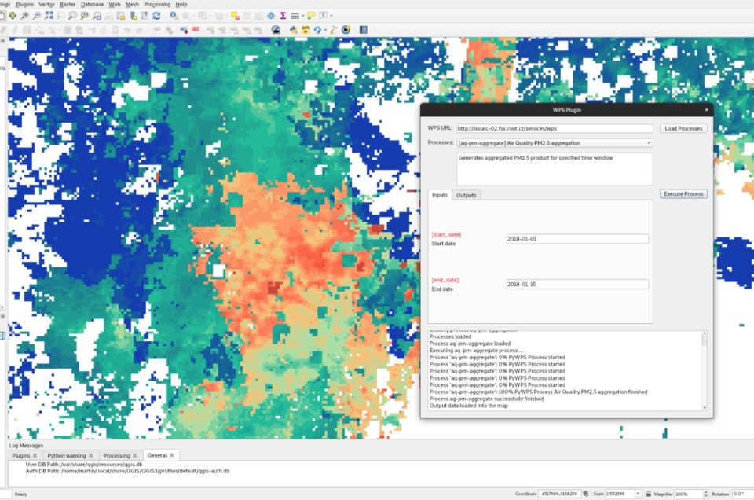The height and width of the screenshot is (500, 754).
Task: Click the Refresh map icon
Action: [x=156, y=16]
